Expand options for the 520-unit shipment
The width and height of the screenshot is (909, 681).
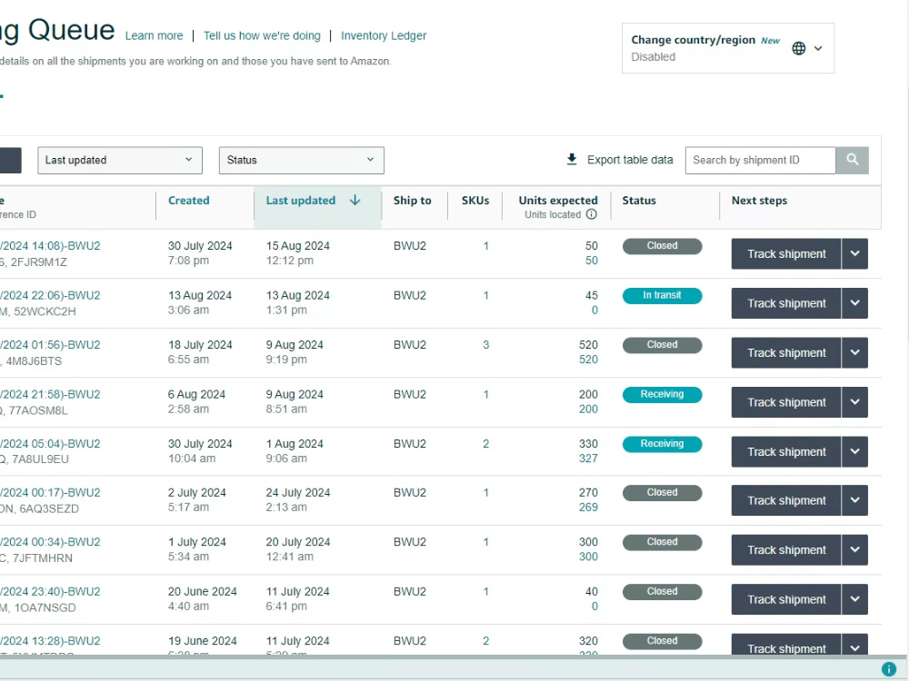[854, 352]
